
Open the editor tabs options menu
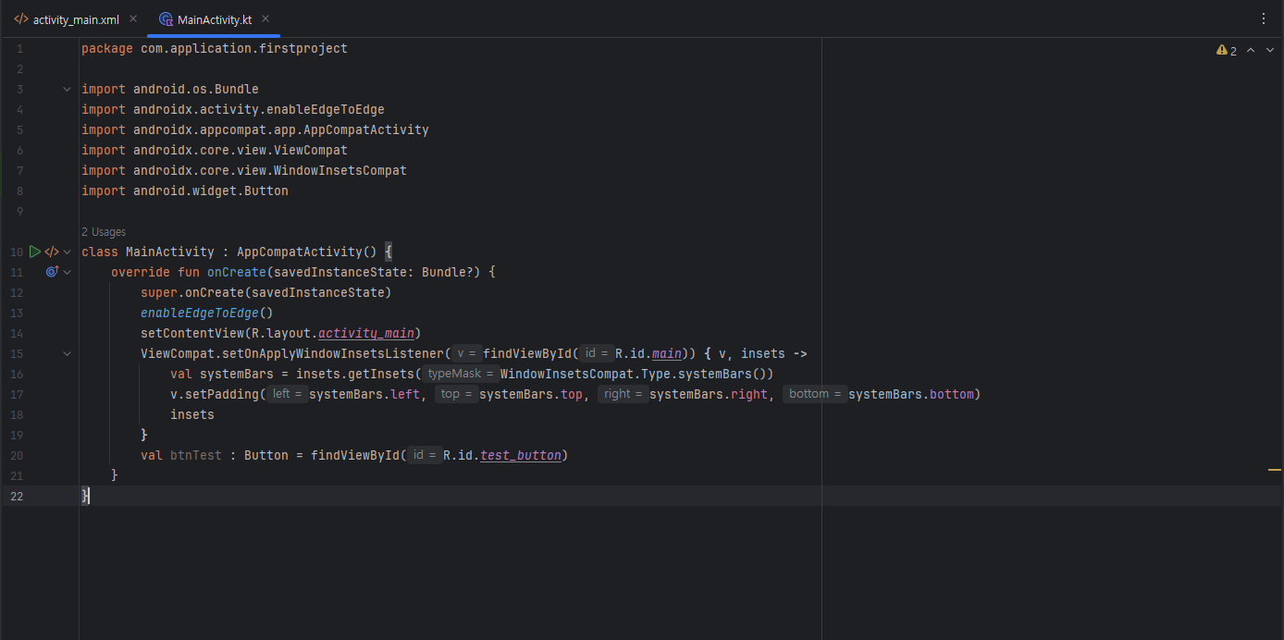click(x=1264, y=18)
